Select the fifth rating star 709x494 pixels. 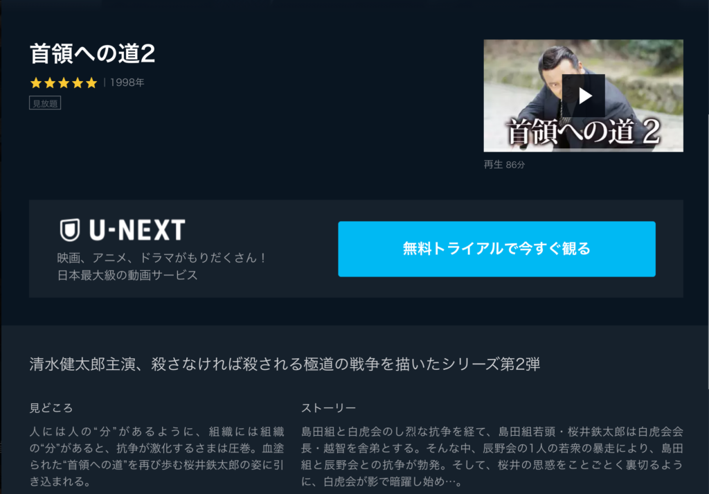click(92, 82)
